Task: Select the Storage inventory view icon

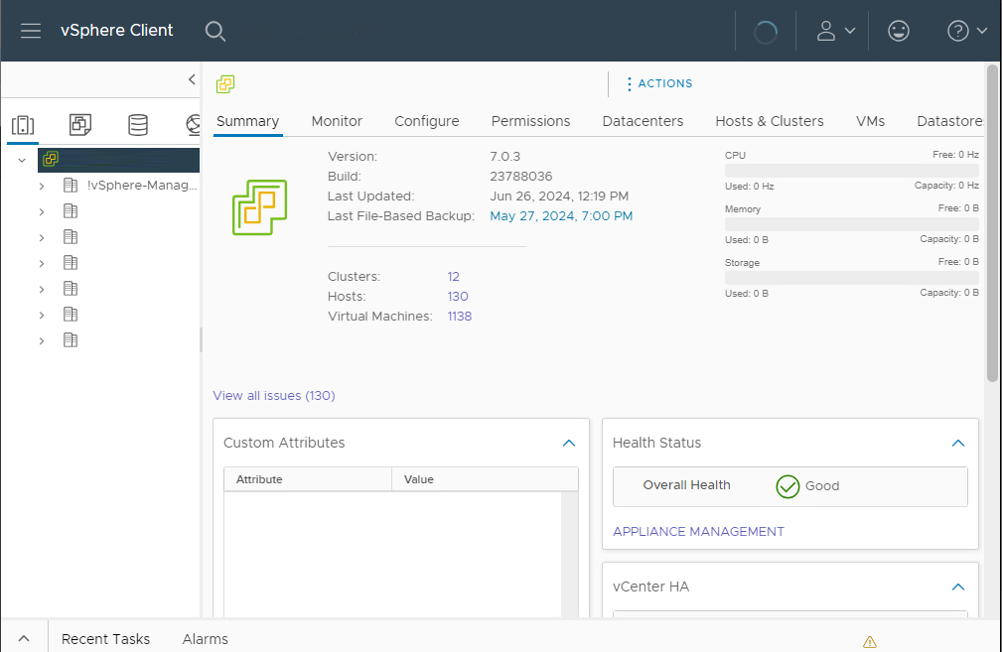Action: click(138, 124)
